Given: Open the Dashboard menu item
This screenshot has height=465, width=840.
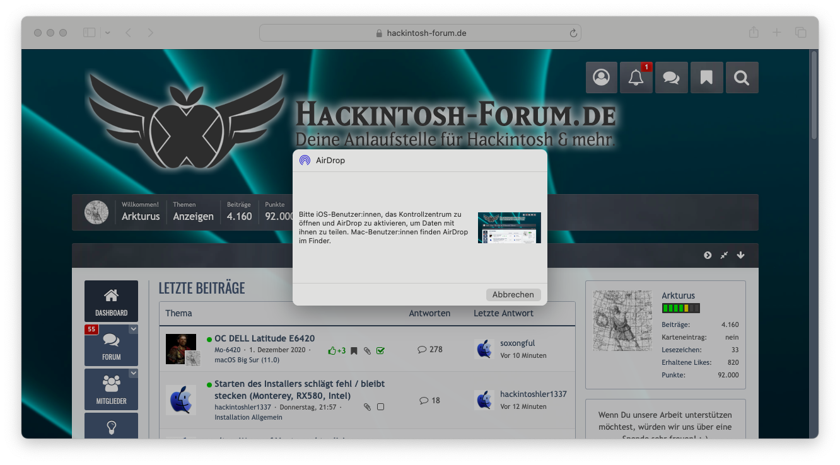Looking at the screenshot, I should [111, 301].
